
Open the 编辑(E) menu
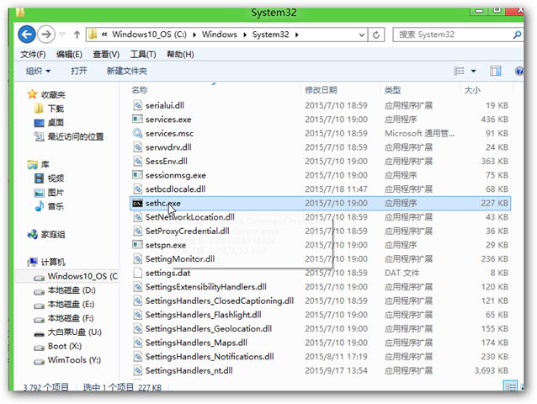[69, 55]
